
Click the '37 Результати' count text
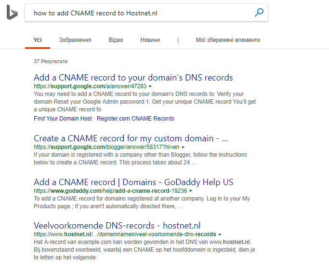point(51,61)
